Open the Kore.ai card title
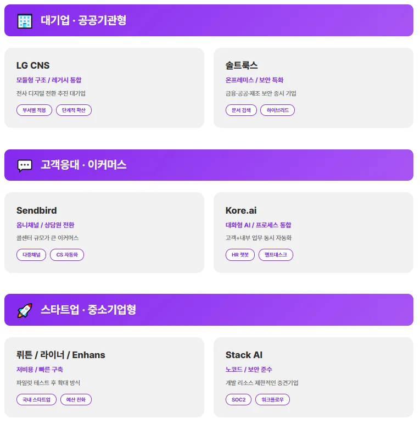Image resolution: width=420 pixels, height=424 pixels. click(x=241, y=210)
